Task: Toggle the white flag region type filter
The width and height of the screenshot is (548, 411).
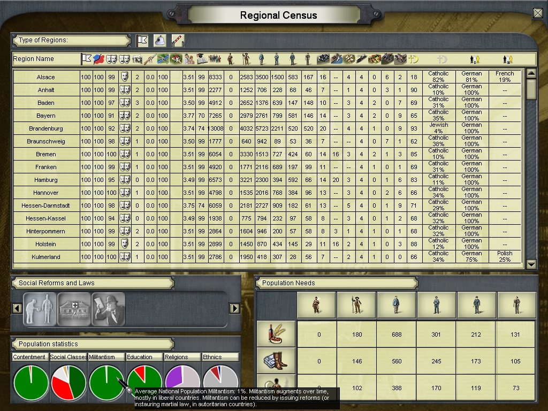Action: coord(142,41)
